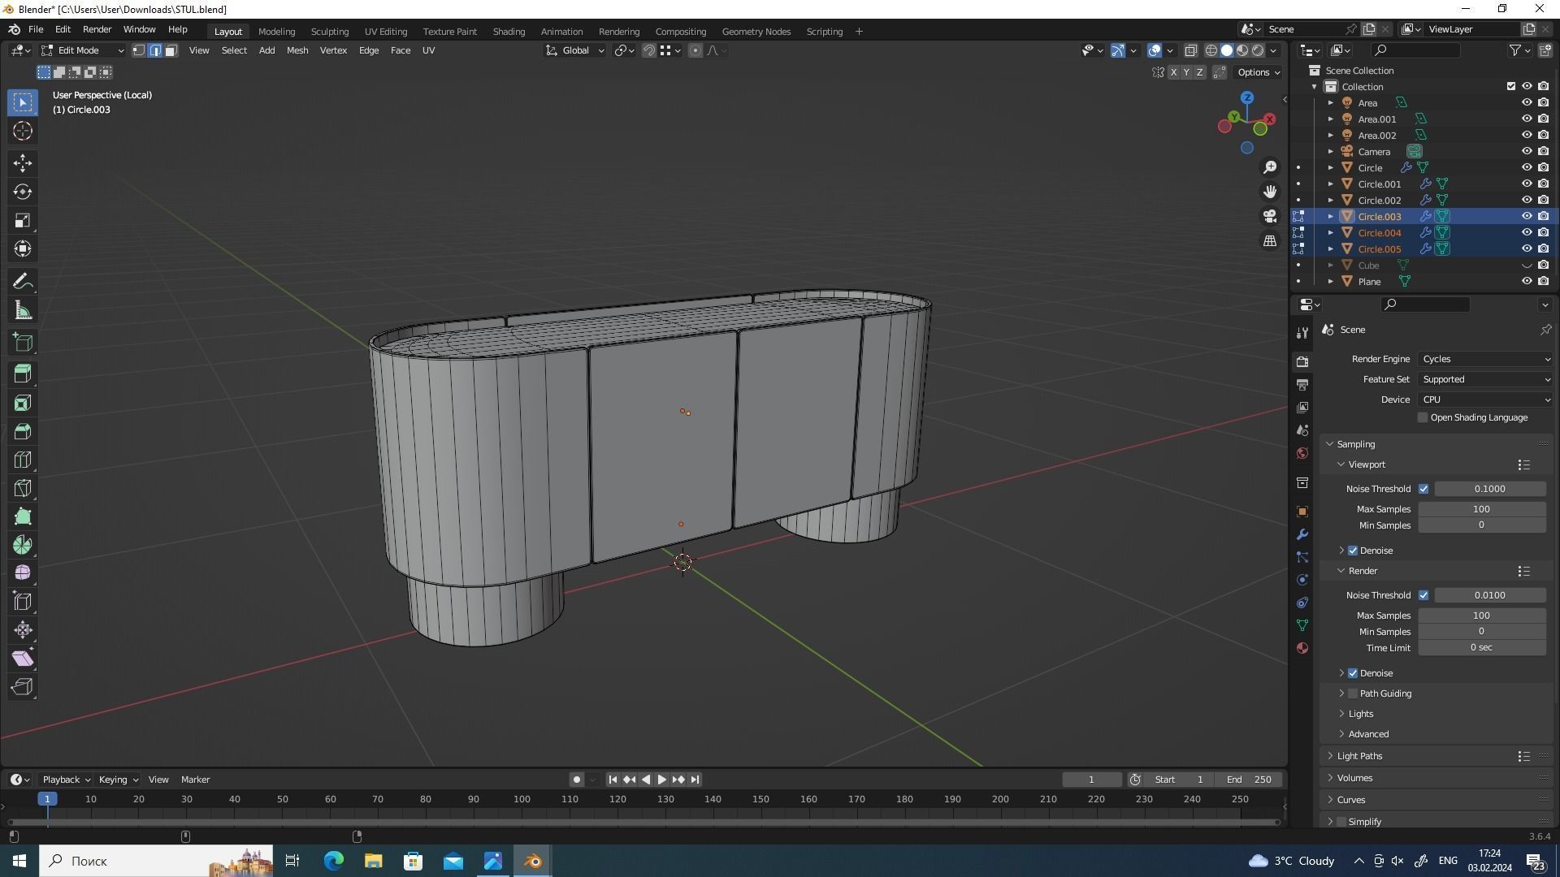
Task: Toggle X-ray display in viewport header
Action: click(x=1190, y=50)
